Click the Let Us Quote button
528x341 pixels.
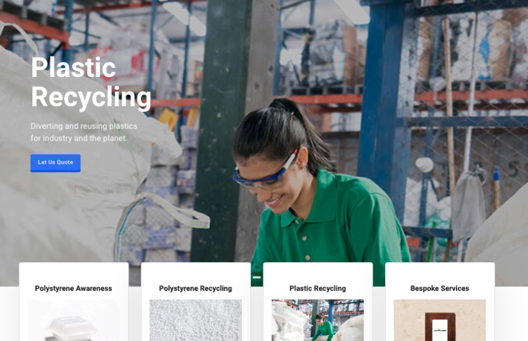pos(55,163)
